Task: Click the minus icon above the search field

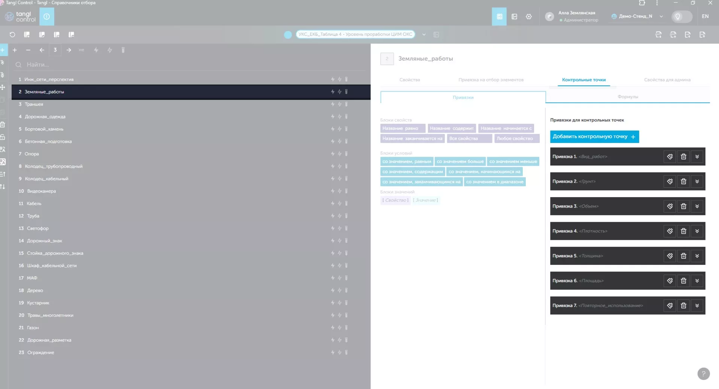Action: coord(28,50)
